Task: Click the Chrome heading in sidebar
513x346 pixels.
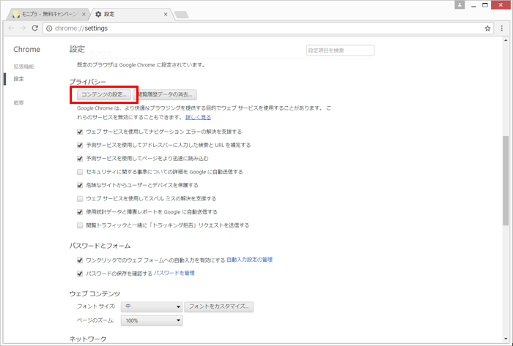Action: 27,49
